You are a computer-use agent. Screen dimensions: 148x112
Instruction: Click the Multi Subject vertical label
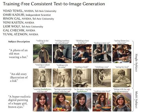pyautogui.click(x=136, y=100)
